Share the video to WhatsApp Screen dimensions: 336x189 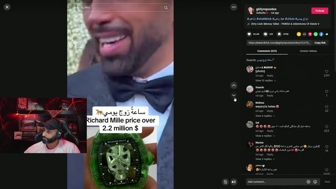(x=316, y=34)
